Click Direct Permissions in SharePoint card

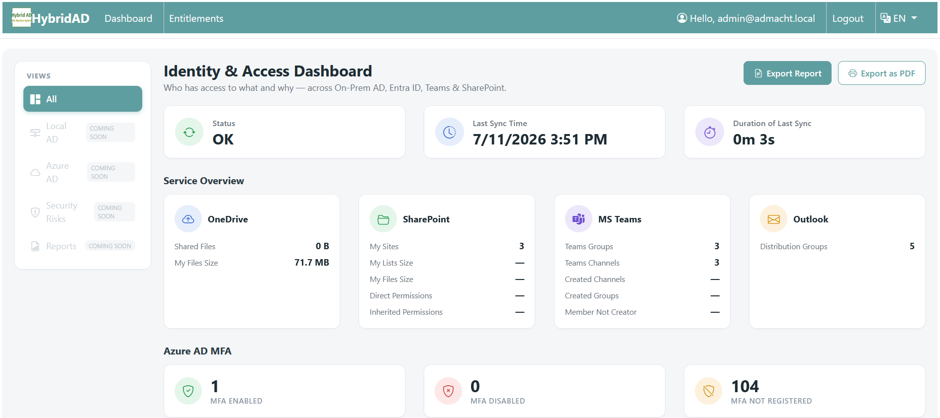pos(401,295)
